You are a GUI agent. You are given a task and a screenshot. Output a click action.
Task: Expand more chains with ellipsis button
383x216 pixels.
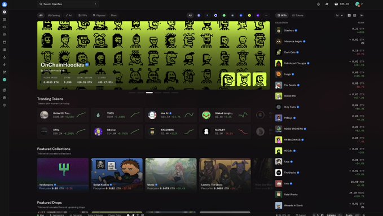pyautogui.click(x=266, y=15)
